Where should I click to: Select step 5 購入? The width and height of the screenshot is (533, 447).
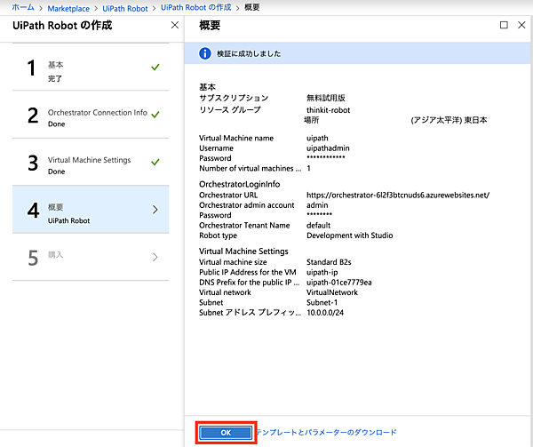click(x=91, y=258)
